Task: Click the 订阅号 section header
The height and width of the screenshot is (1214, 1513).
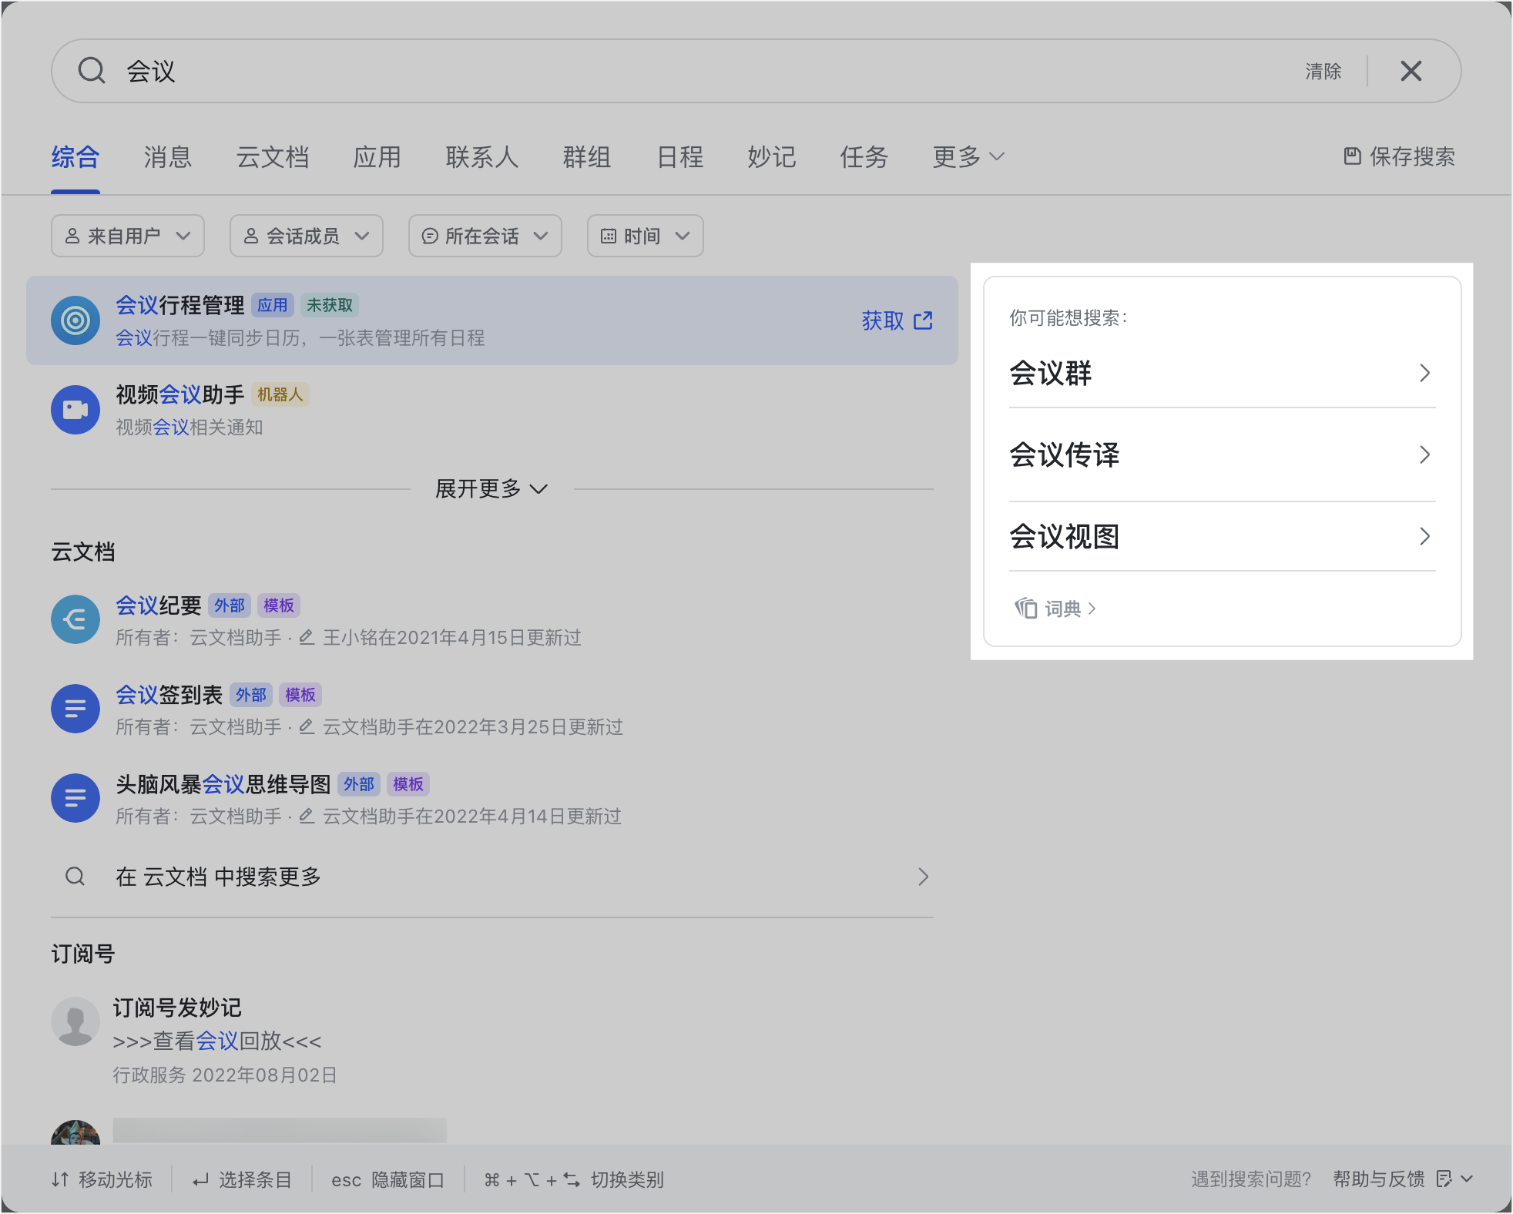Action: point(83,954)
